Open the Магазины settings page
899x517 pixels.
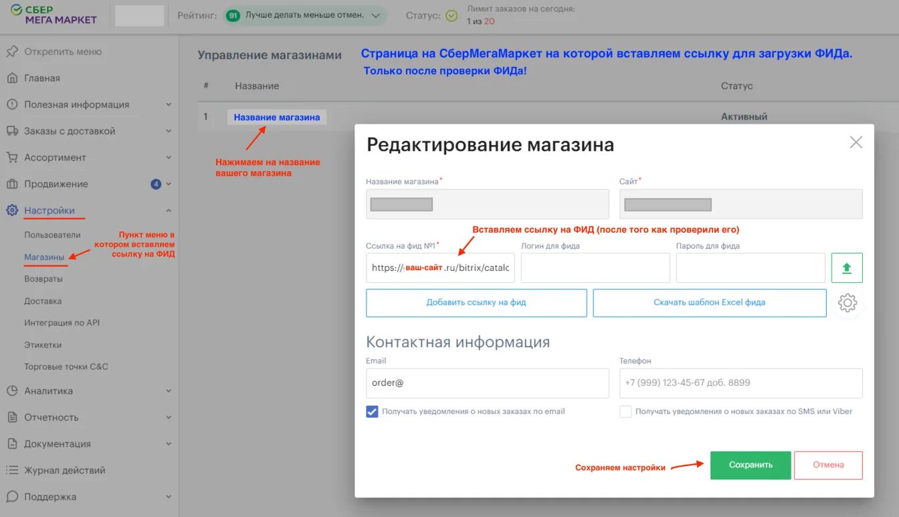(x=44, y=257)
